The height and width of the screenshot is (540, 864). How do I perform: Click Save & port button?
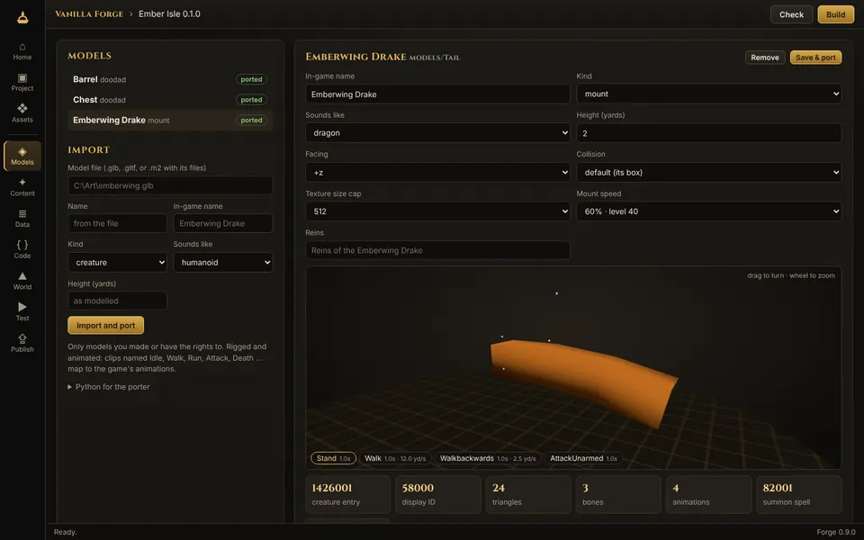point(815,58)
